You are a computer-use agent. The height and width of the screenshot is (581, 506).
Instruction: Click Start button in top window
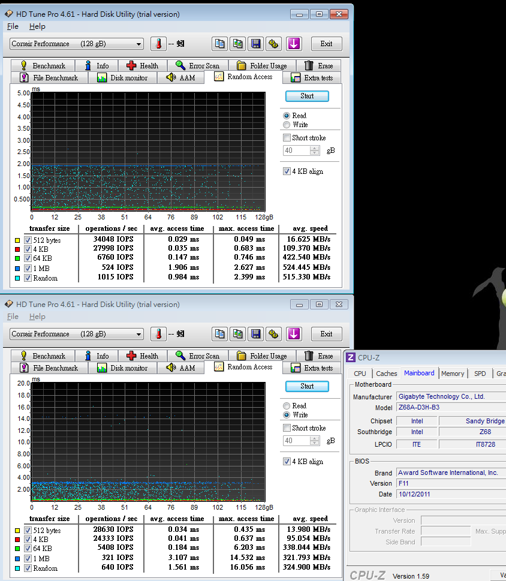307,96
